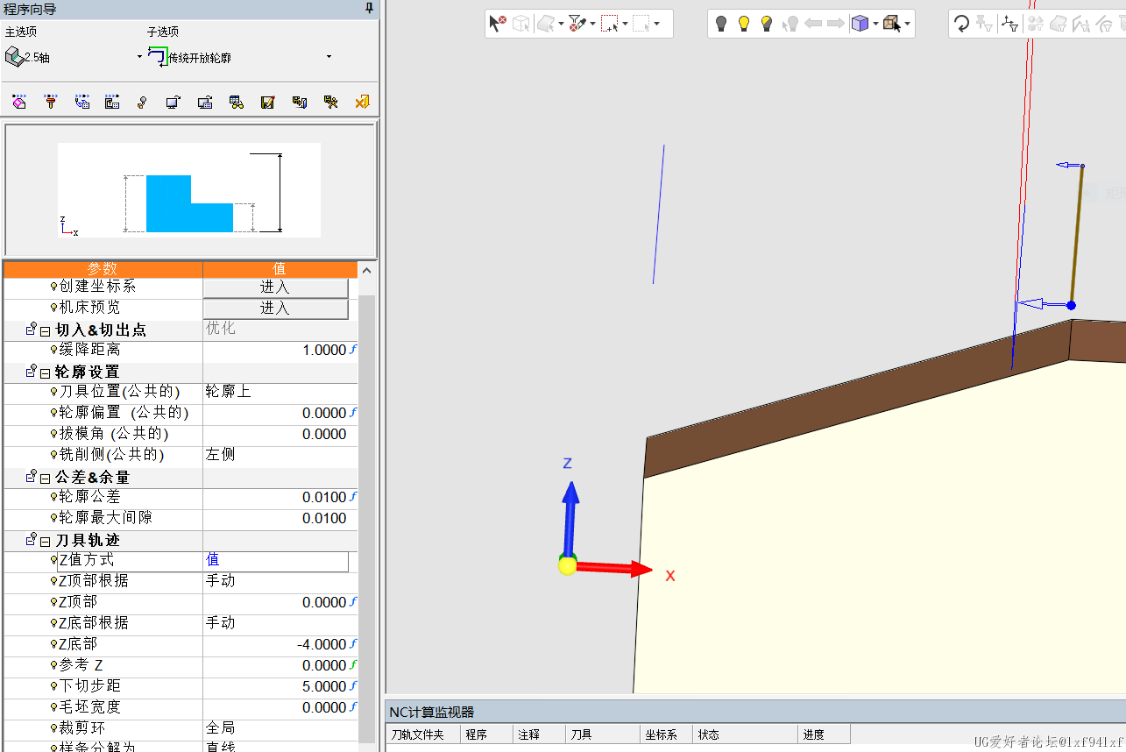Click the full yellow light bulb show icon
1126x752 pixels.
[744, 24]
